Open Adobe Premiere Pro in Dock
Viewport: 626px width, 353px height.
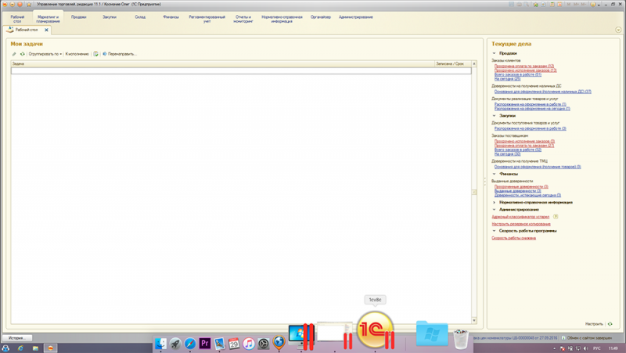coord(205,344)
